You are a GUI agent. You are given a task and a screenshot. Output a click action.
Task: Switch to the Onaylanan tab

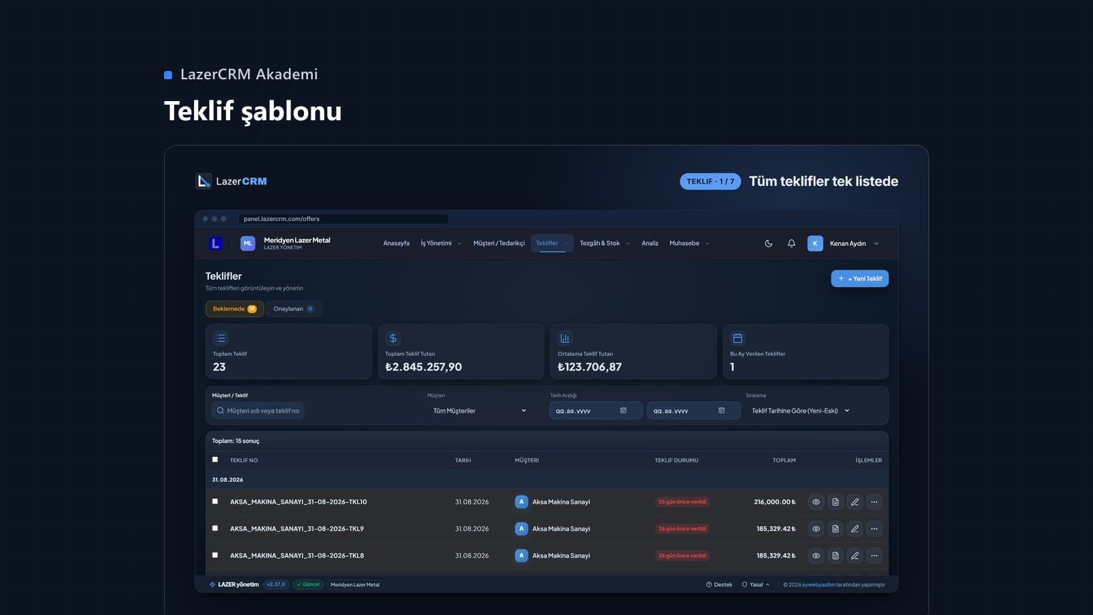294,309
